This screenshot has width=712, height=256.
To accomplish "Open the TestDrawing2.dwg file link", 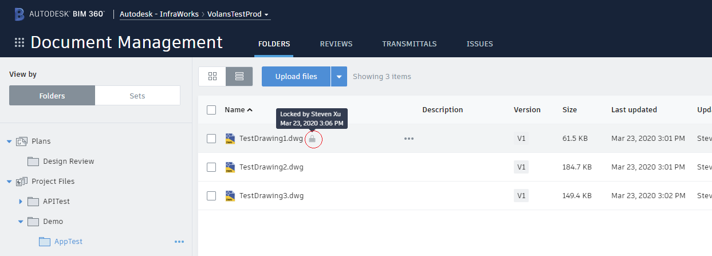I will point(271,167).
